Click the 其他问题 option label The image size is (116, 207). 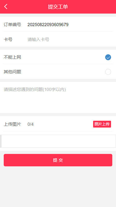tap(12, 72)
